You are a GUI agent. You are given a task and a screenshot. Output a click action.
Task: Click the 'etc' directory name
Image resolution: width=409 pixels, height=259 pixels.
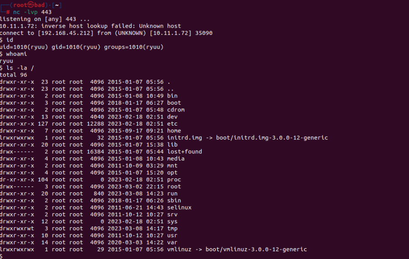[172, 124]
